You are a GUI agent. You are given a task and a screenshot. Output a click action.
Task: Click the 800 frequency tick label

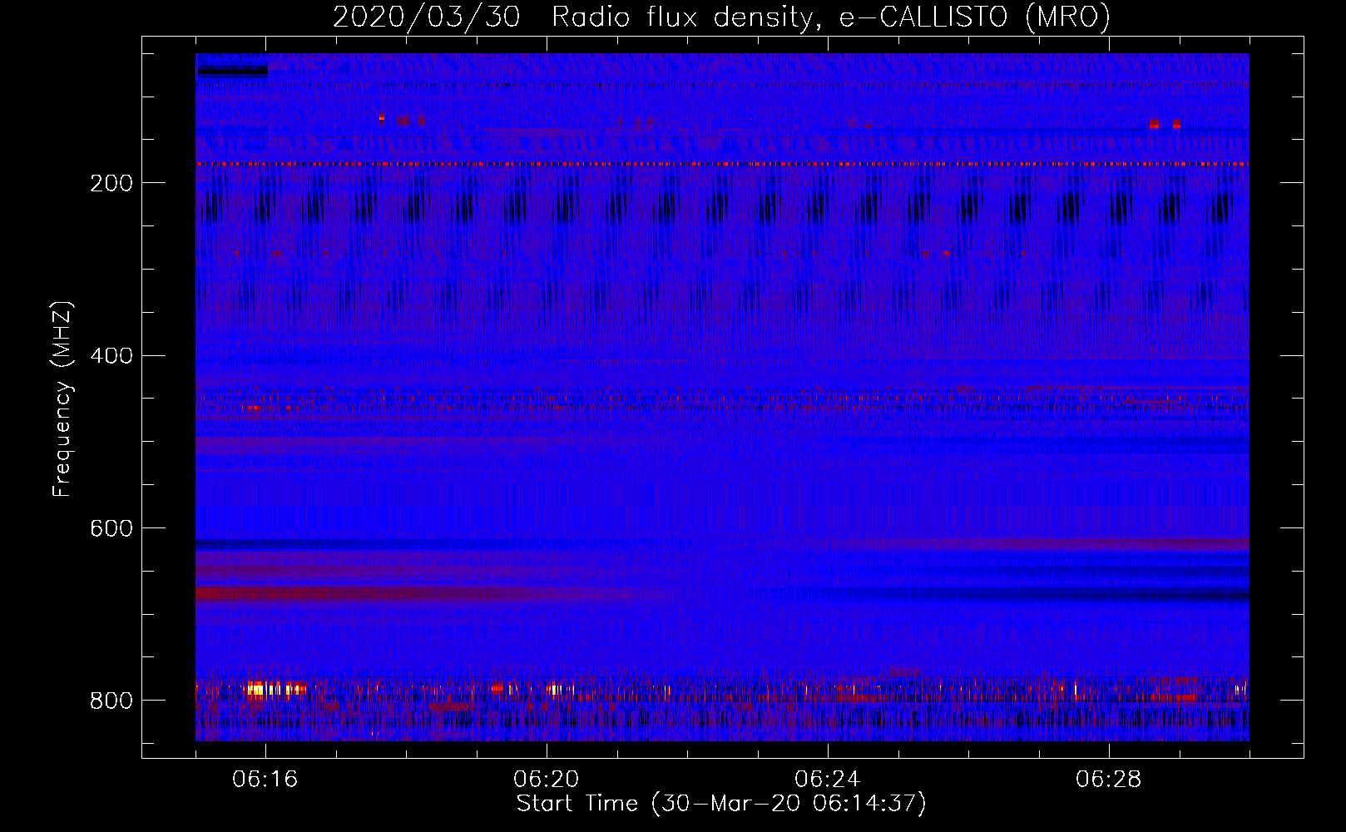point(111,701)
